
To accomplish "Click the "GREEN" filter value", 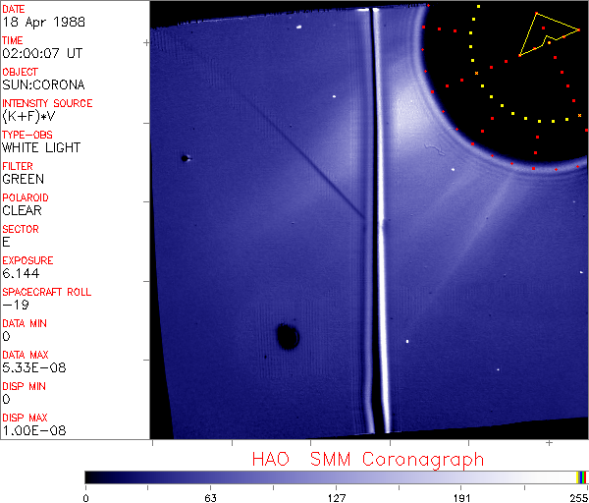I will point(23,179).
